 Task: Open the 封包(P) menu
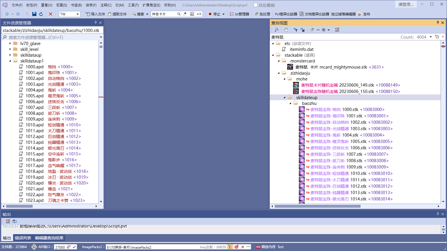[x=32, y=5]
